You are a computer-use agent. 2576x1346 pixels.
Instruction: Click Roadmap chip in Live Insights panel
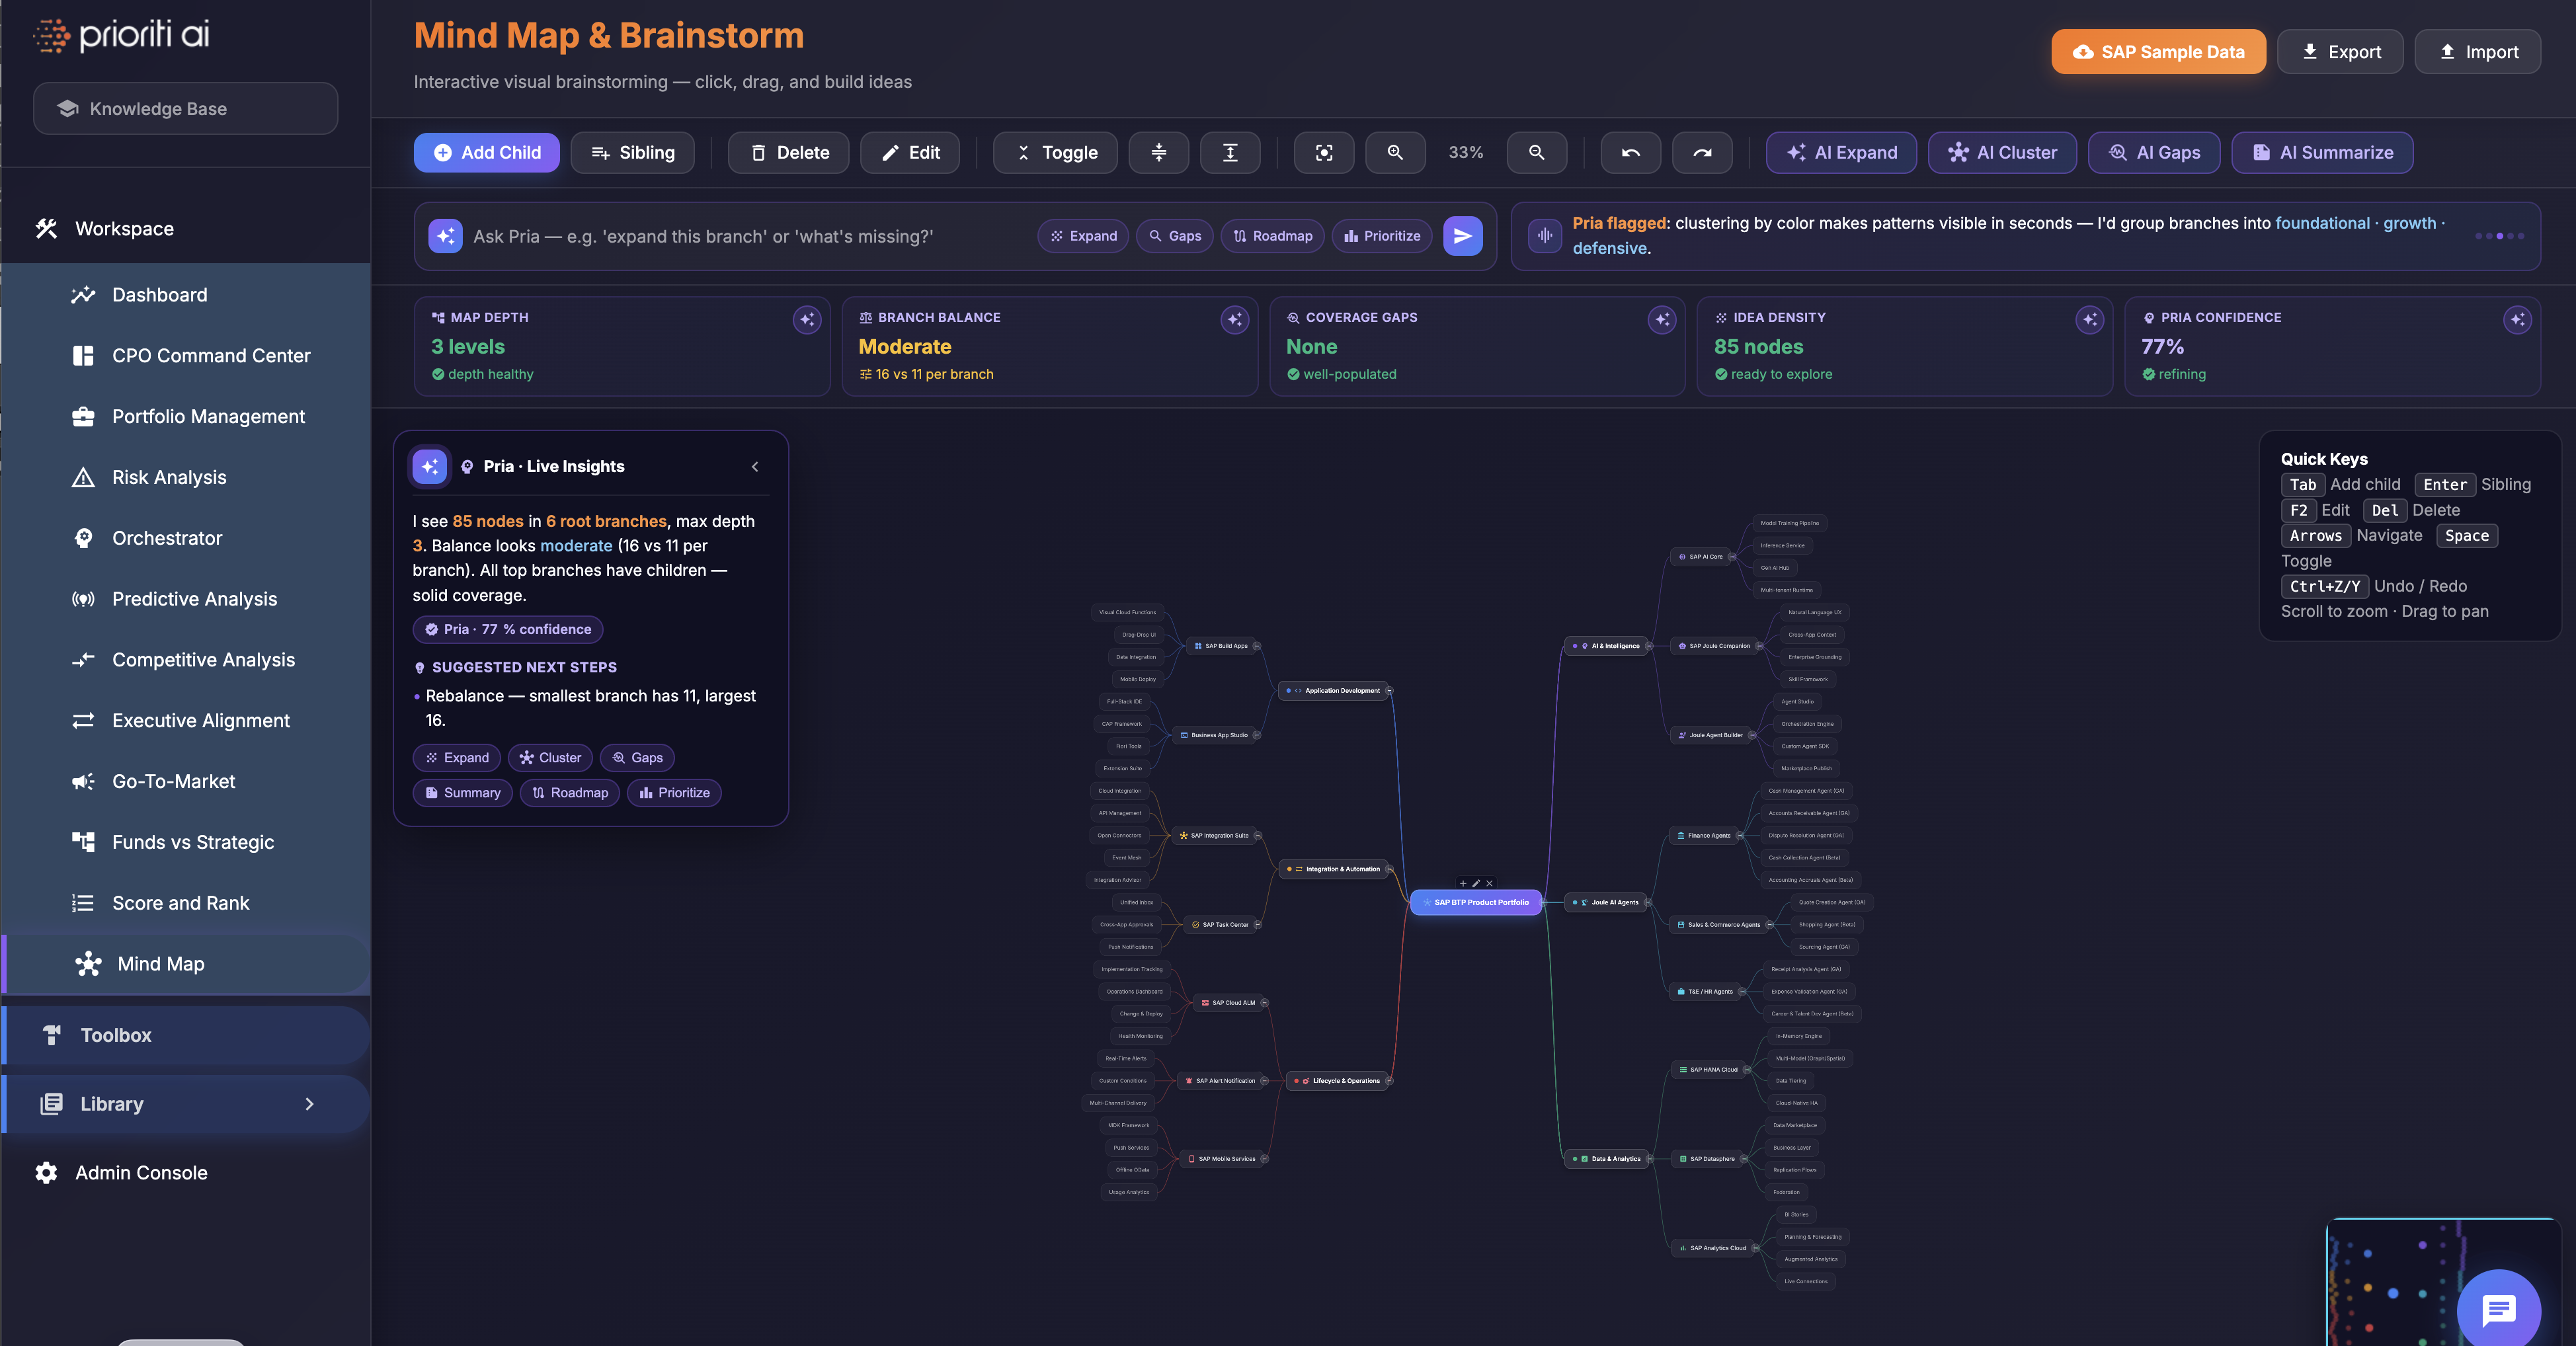click(x=570, y=793)
